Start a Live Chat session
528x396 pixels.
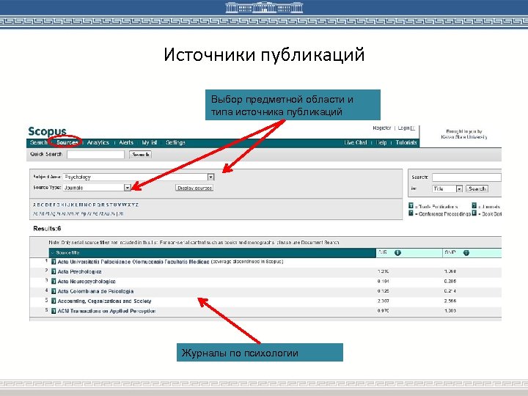pos(356,142)
